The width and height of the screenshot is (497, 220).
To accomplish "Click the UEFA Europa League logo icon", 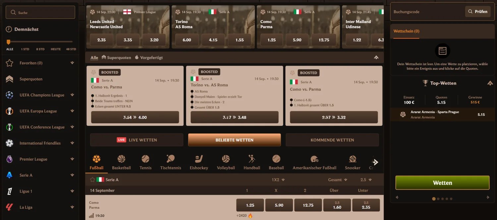I will [10, 111].
